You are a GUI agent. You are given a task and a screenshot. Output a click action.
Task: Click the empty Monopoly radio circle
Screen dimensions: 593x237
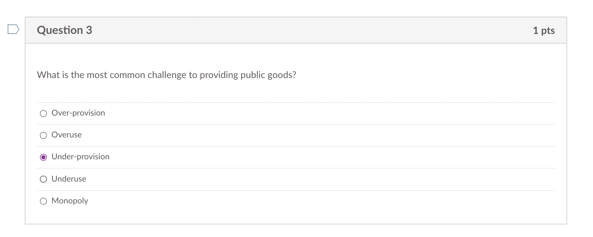[x=43, y=201]
